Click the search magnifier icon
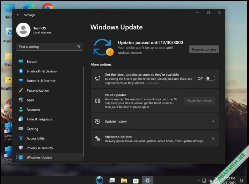 (x=79, y=47)
